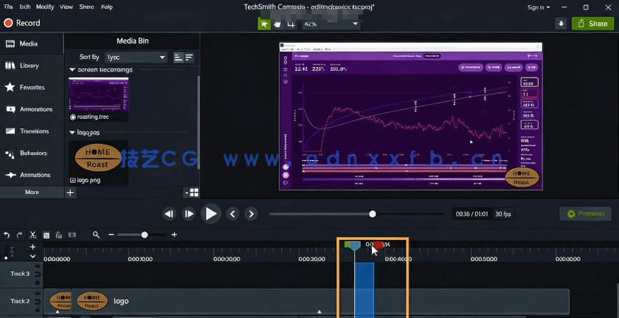Screen dimensions: 619x318
Task: Toggle Track 3 visibility eye
Action: (37, 266)
